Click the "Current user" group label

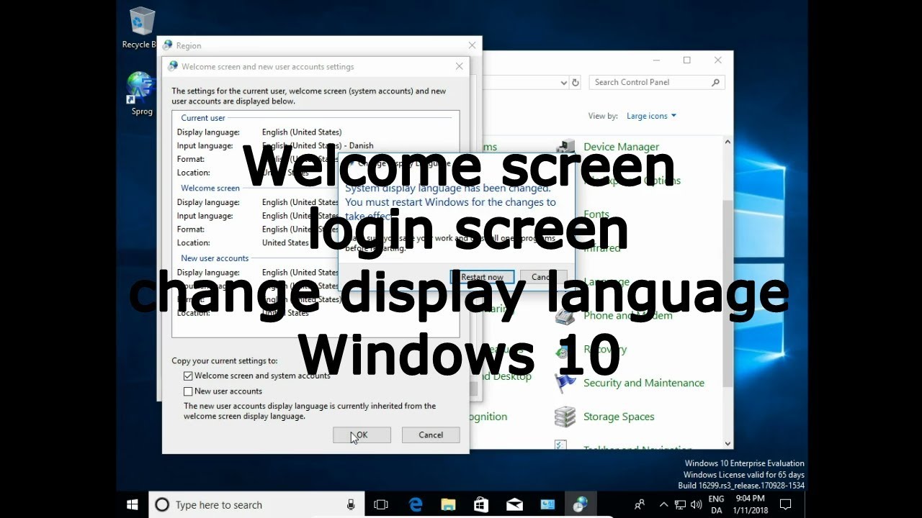point(203,118)
